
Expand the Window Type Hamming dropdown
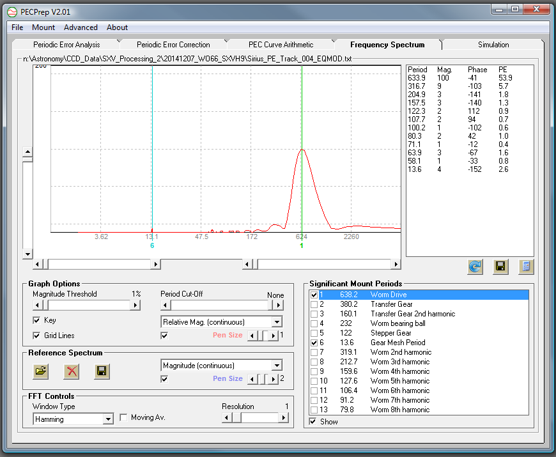(107, 419)
